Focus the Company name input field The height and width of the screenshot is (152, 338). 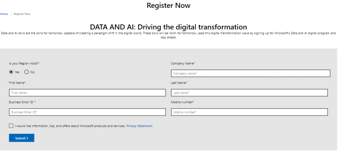point(251,73)
